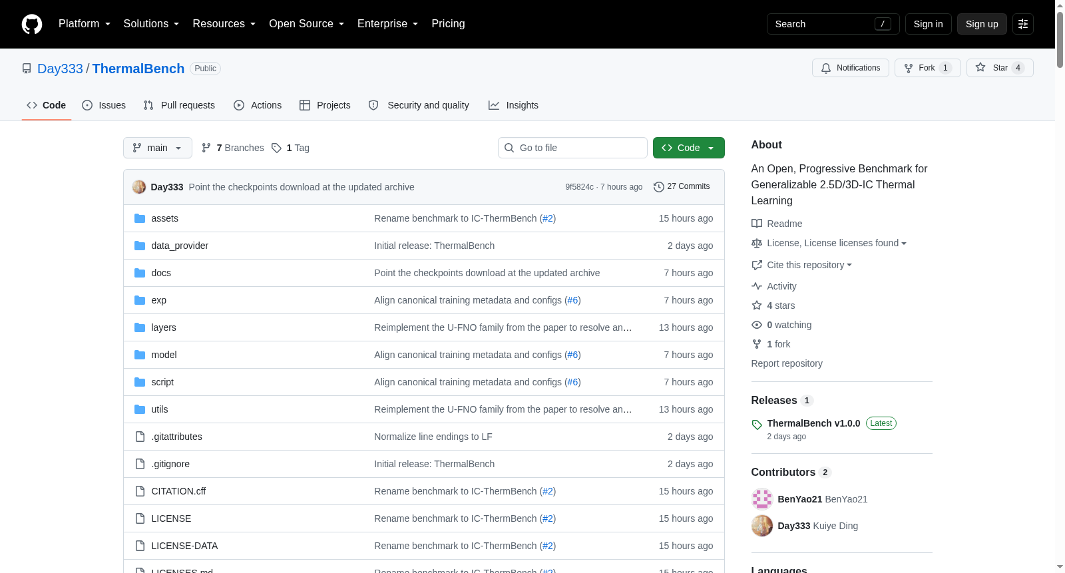View Day333's contributor avatar
This screenshot has height=573, width=1065.
(x=762, y=526)
